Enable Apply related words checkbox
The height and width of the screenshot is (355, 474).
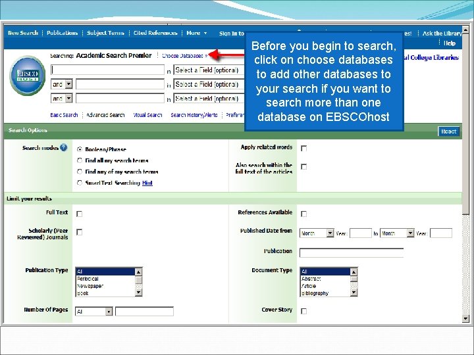click(x=303, y=148)
